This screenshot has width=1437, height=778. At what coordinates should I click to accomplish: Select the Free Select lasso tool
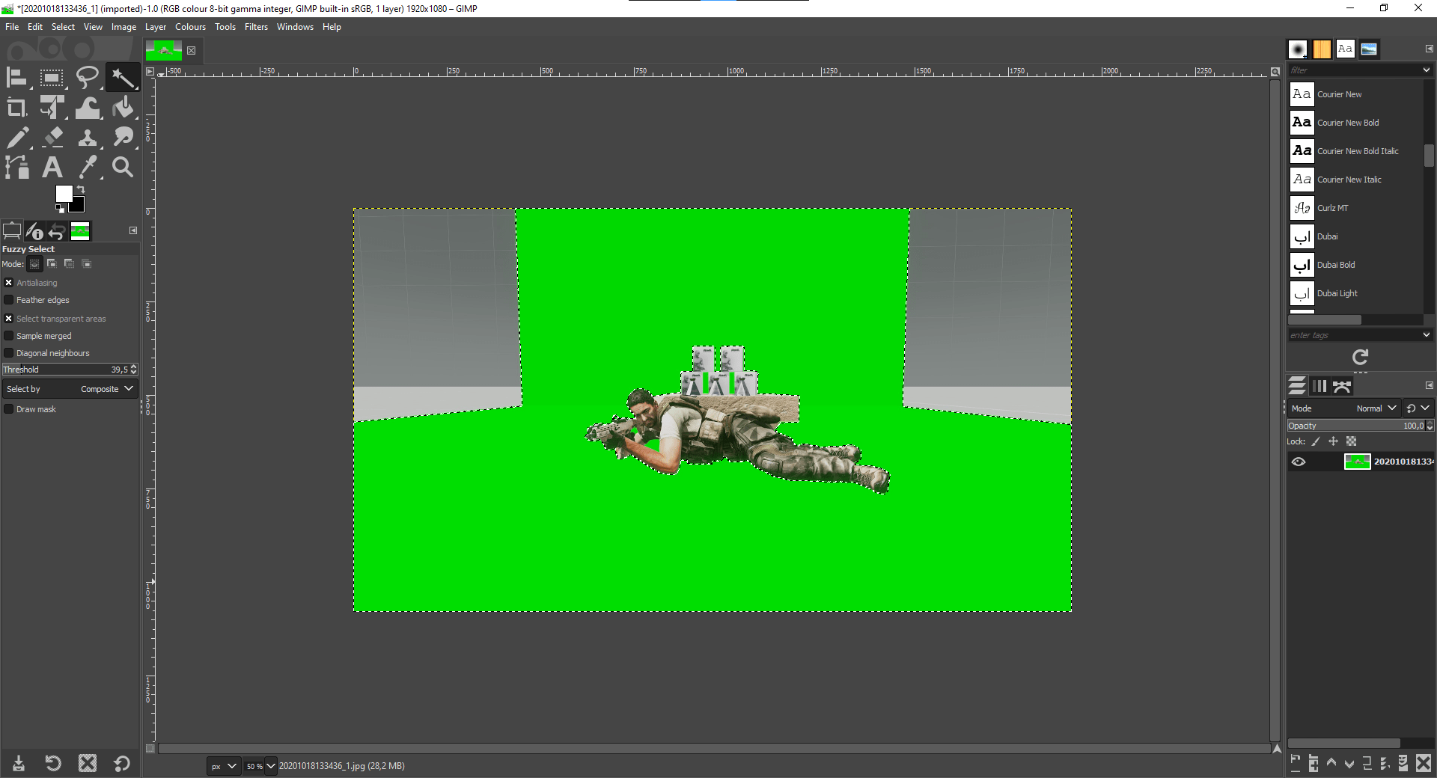[88, 78]
